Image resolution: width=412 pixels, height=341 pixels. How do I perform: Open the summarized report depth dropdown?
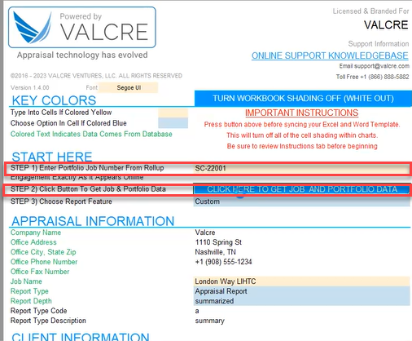tap(302, 301)
